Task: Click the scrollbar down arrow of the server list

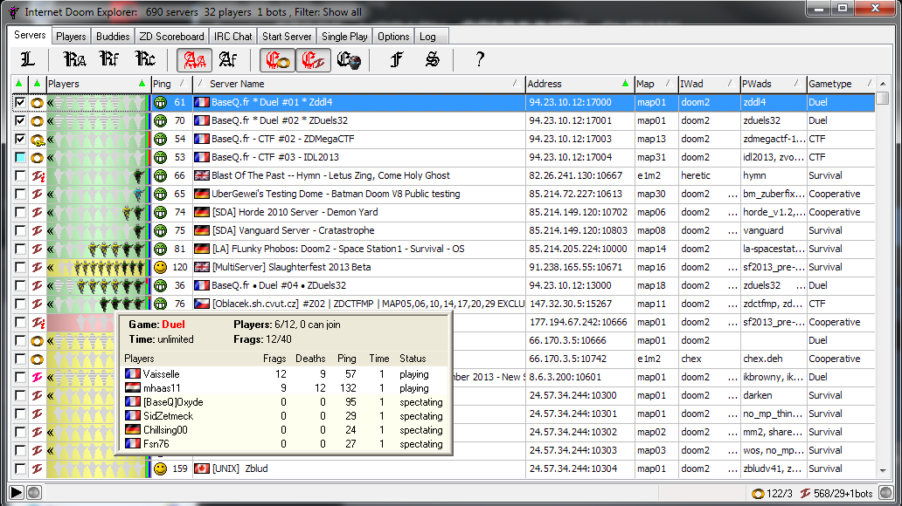Action: tap(883, 471)
